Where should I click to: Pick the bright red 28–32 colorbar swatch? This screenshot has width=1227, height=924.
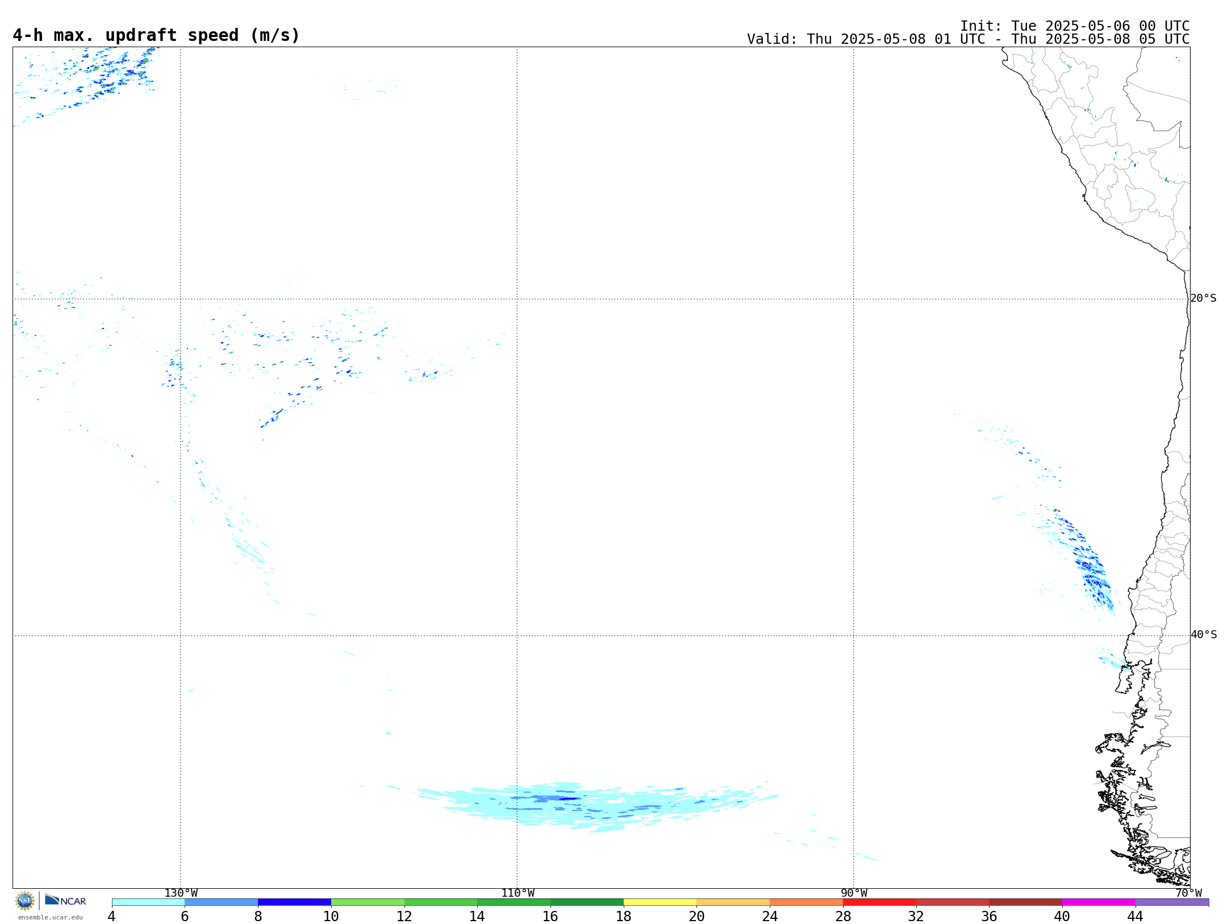click(879, 902)
